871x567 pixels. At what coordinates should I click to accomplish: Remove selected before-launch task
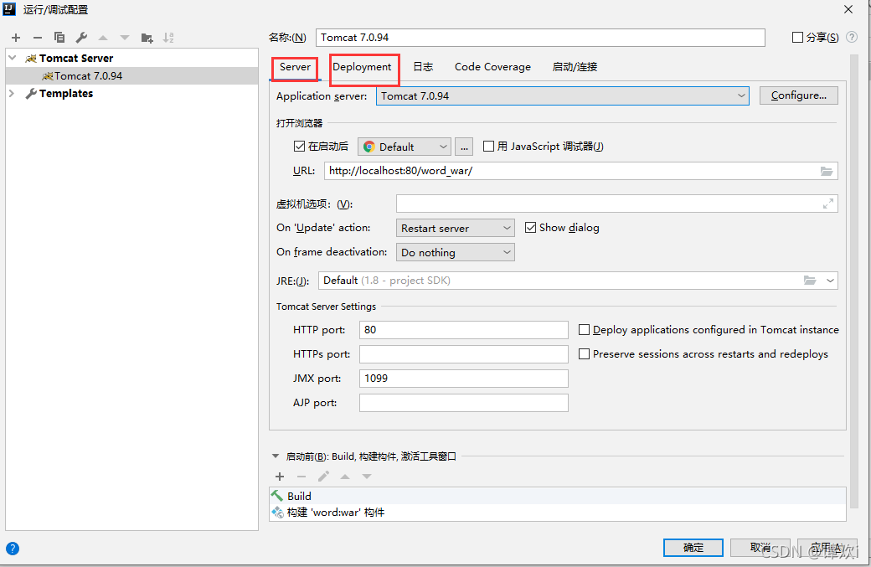click(x=301, y=477)
